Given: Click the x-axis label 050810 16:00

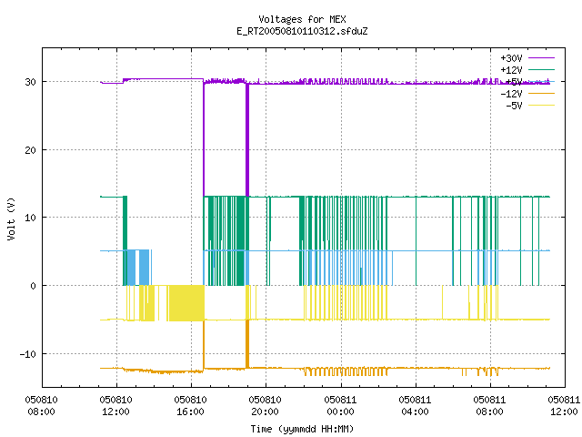Looking at the screenshot, I should pos(190,406).
